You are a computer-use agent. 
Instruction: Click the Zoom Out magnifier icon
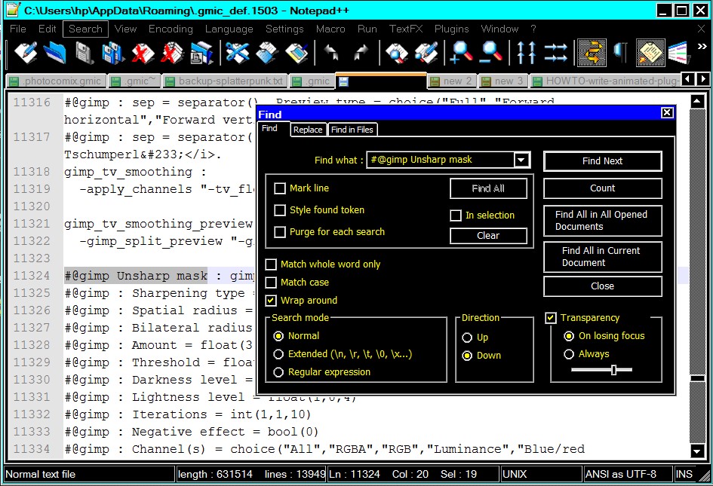point(491,53)
